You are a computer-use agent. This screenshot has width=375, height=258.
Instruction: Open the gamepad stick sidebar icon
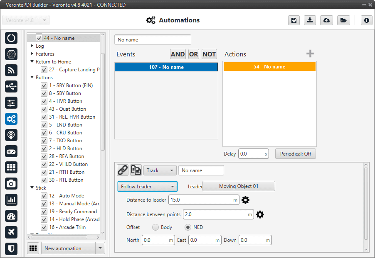point(11,151)
